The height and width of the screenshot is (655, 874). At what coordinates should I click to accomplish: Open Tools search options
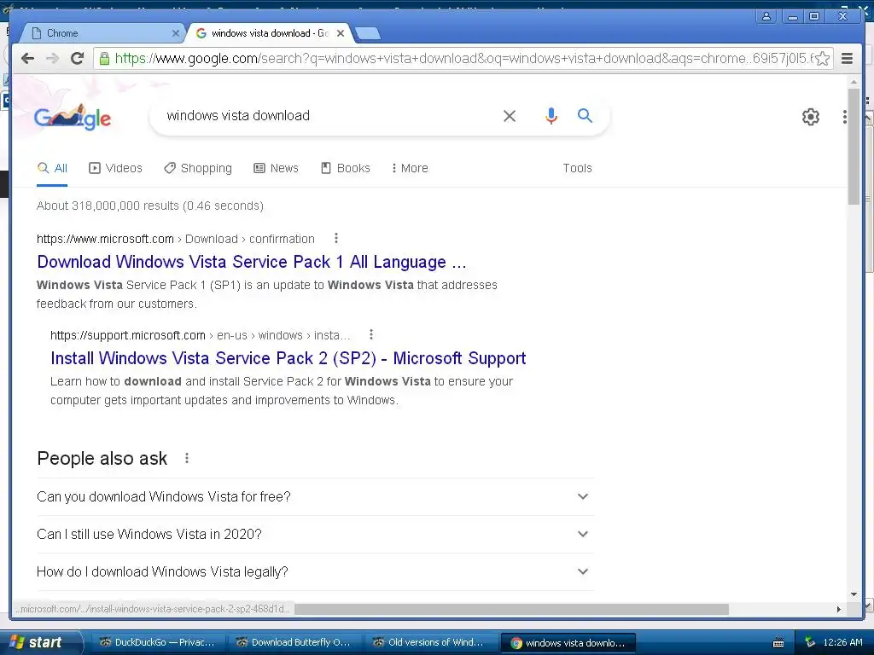click(577, 168)
